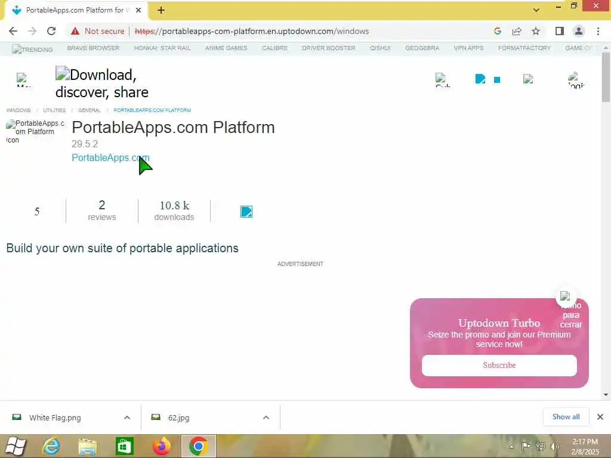Viewport: 611px width, 458px height.
Task: Click the 2 reviews count
Action: [x=101, y=211]
